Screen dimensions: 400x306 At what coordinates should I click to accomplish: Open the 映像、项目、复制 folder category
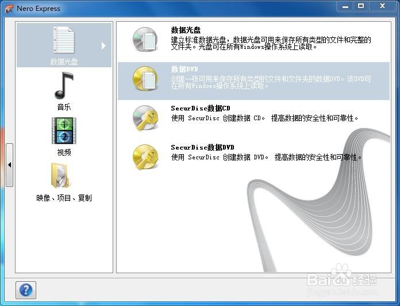pos(60,175)
